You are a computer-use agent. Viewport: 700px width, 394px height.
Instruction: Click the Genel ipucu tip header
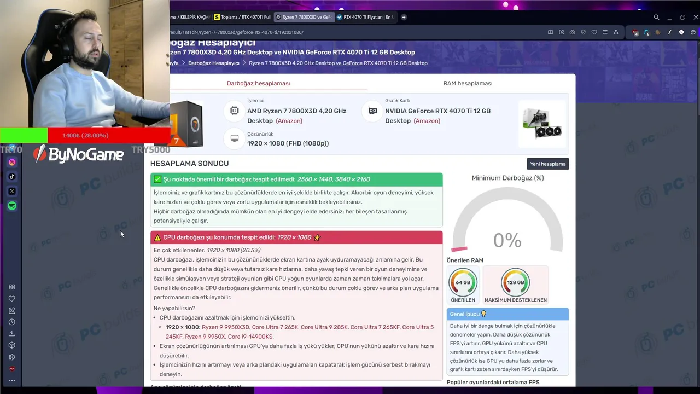click(x=507, y=314)
